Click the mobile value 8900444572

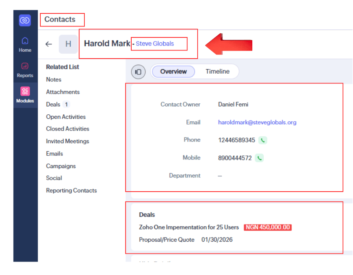point(234,158)
